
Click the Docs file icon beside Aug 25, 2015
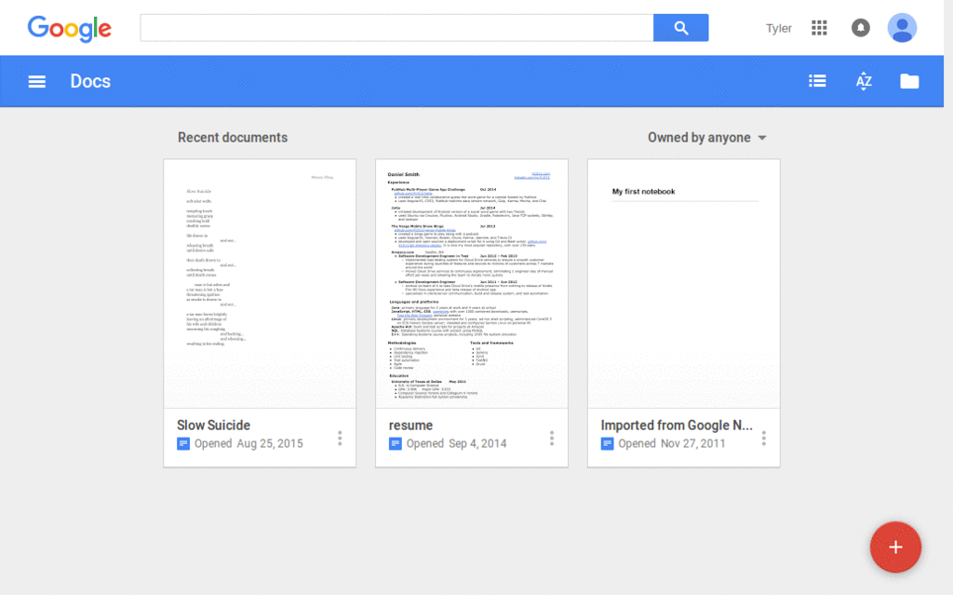183,443
